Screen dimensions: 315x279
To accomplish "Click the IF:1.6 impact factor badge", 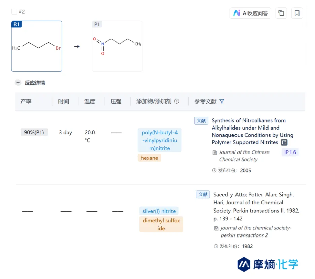I will 290,152.
